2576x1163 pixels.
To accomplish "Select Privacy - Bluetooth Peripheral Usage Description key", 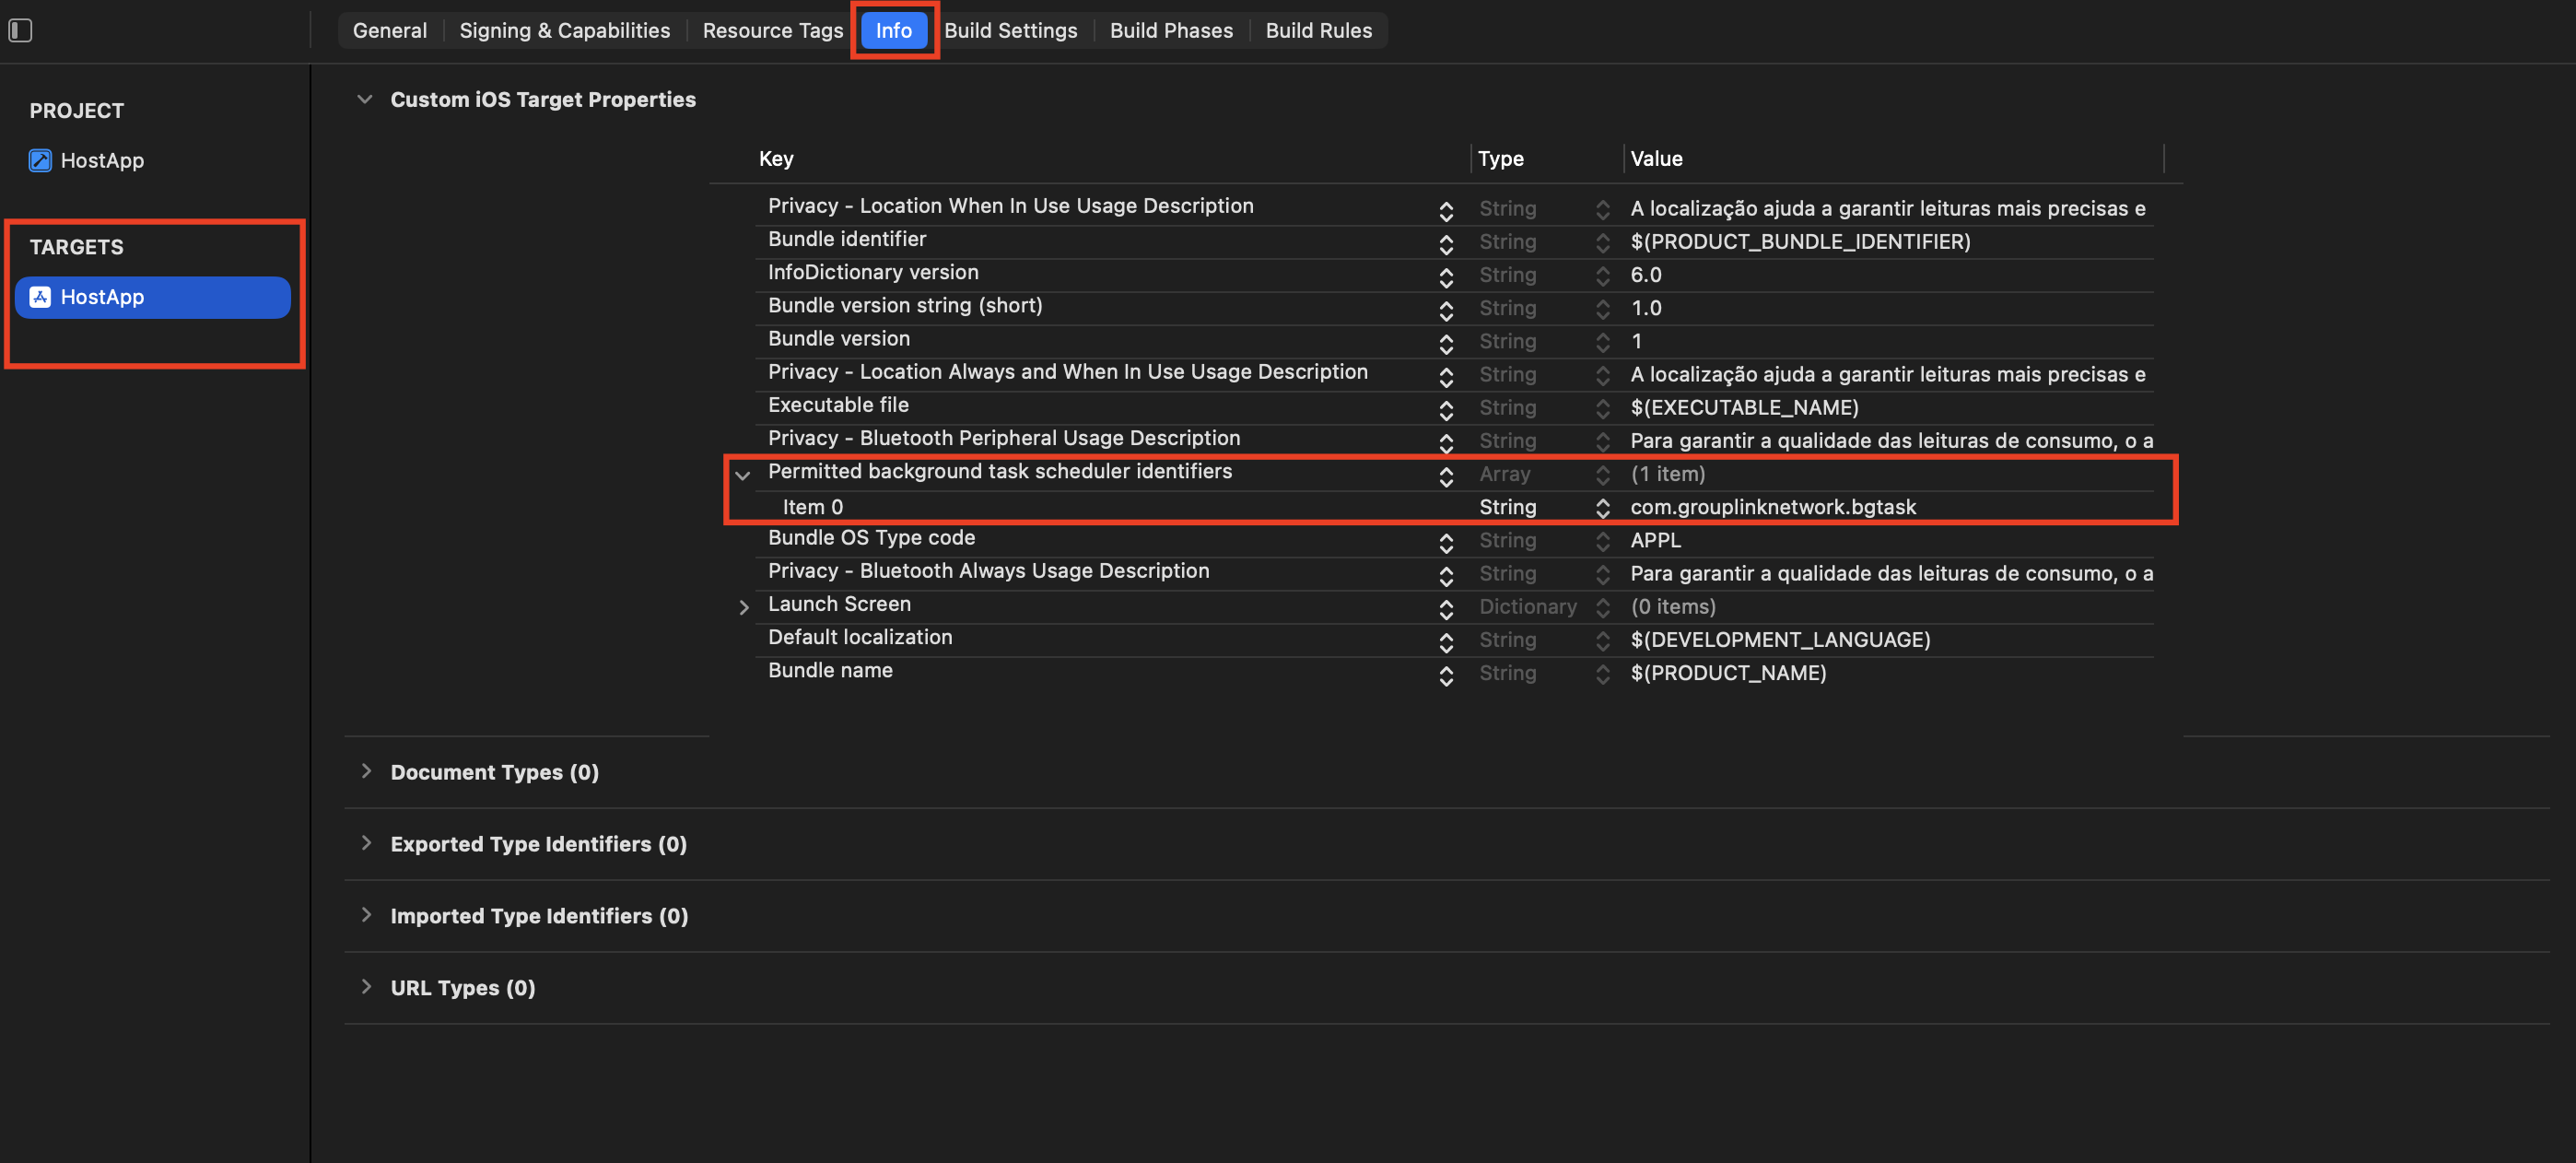I will [1004, 438].
